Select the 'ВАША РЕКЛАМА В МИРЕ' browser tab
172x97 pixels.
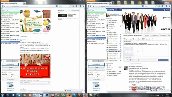click(12, 4)
